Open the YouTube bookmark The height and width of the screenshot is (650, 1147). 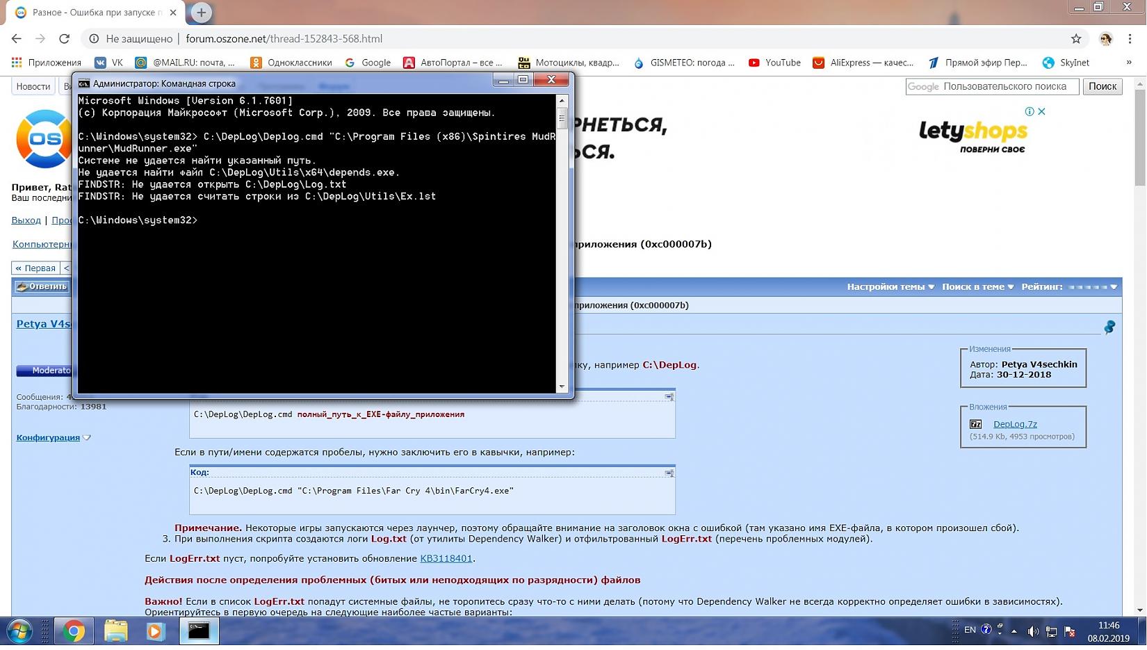click(x=774, y=63)
